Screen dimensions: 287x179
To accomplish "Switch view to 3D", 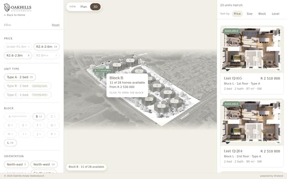I will [95, 7].
